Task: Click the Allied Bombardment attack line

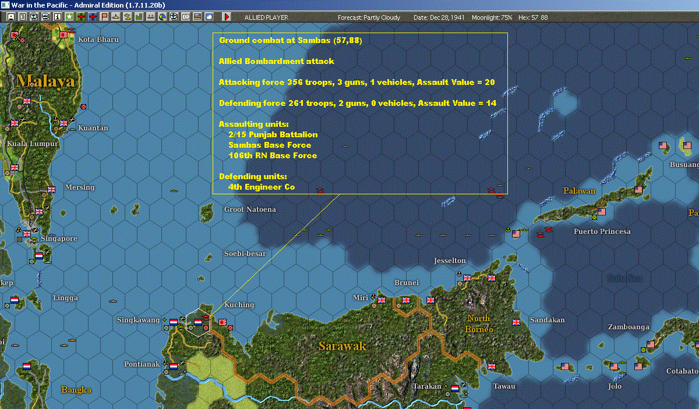Action: [x=277, y=61]
